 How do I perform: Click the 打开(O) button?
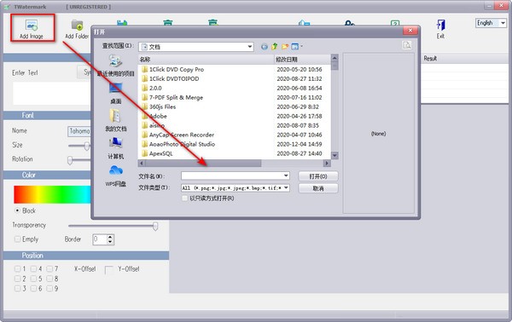coord(318,176)
